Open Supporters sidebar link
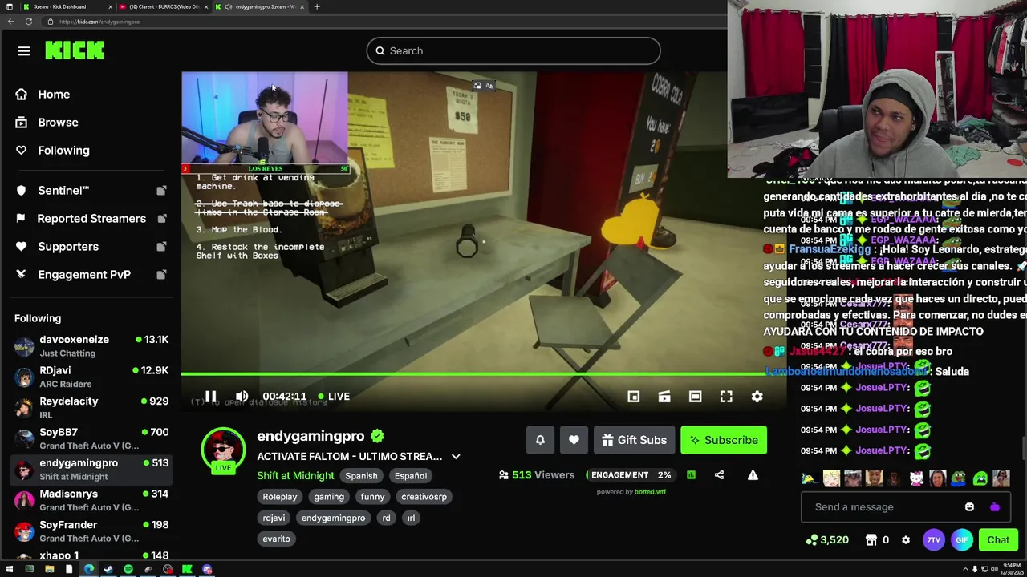Viewport: 1027px width, 577px height. (x=91, y=247)
